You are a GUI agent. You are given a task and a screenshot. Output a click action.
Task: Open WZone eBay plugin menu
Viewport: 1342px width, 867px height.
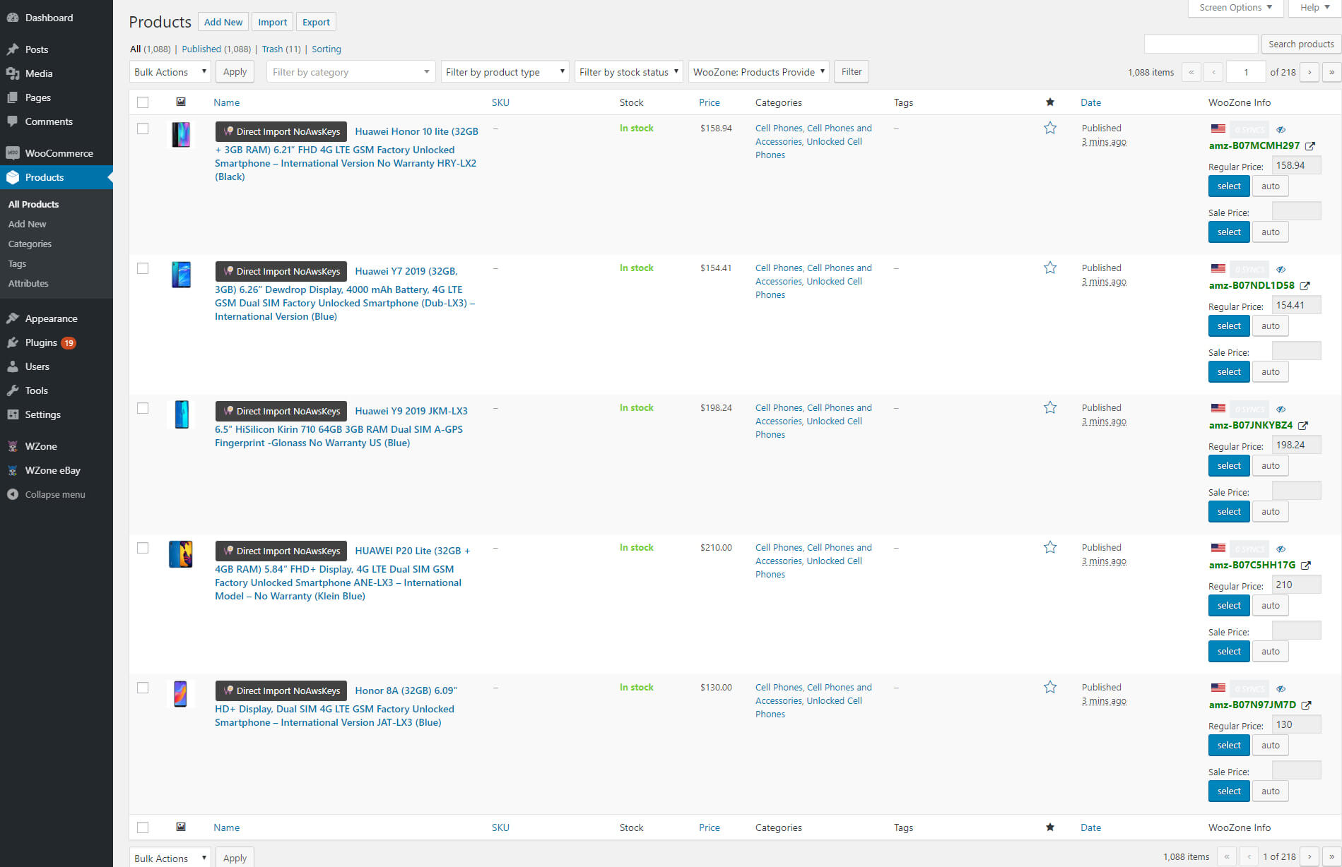click(x=52, y=470)
